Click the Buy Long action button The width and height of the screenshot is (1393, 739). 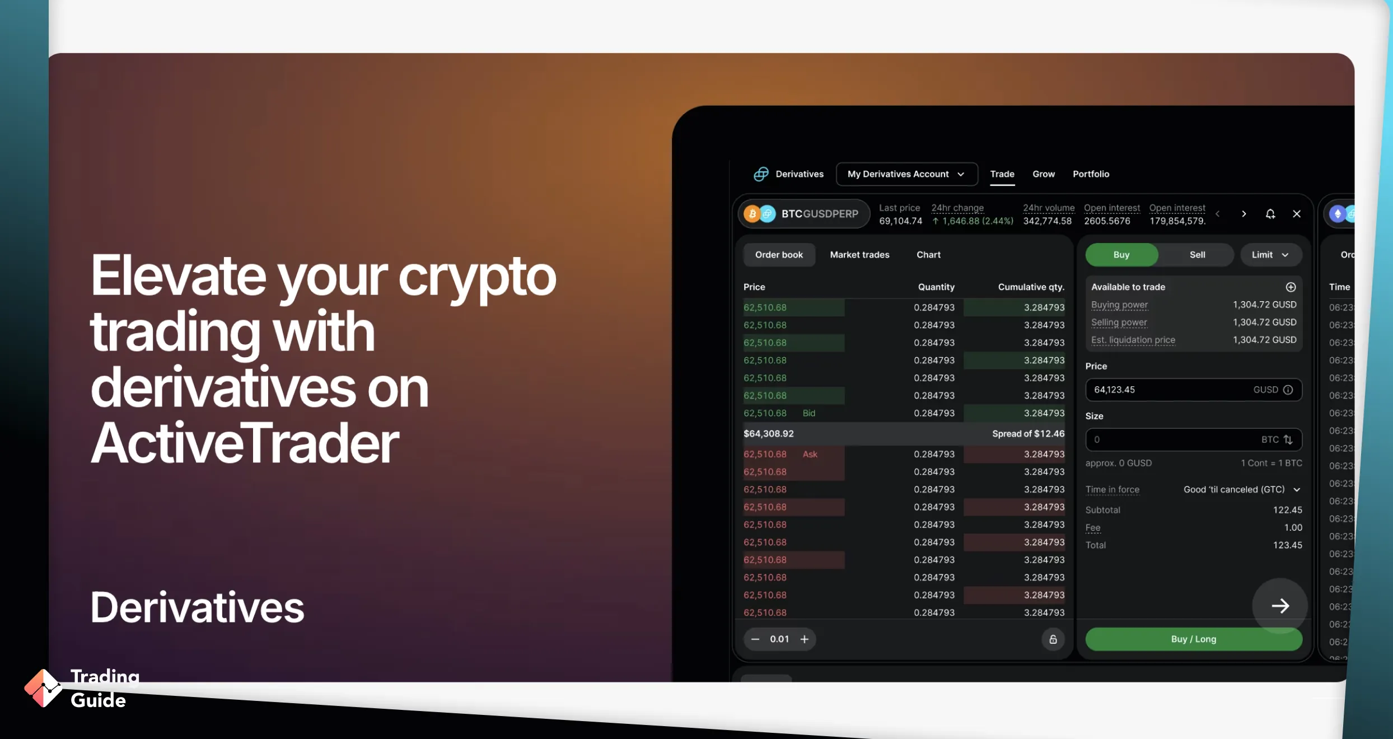point(1193,639)
